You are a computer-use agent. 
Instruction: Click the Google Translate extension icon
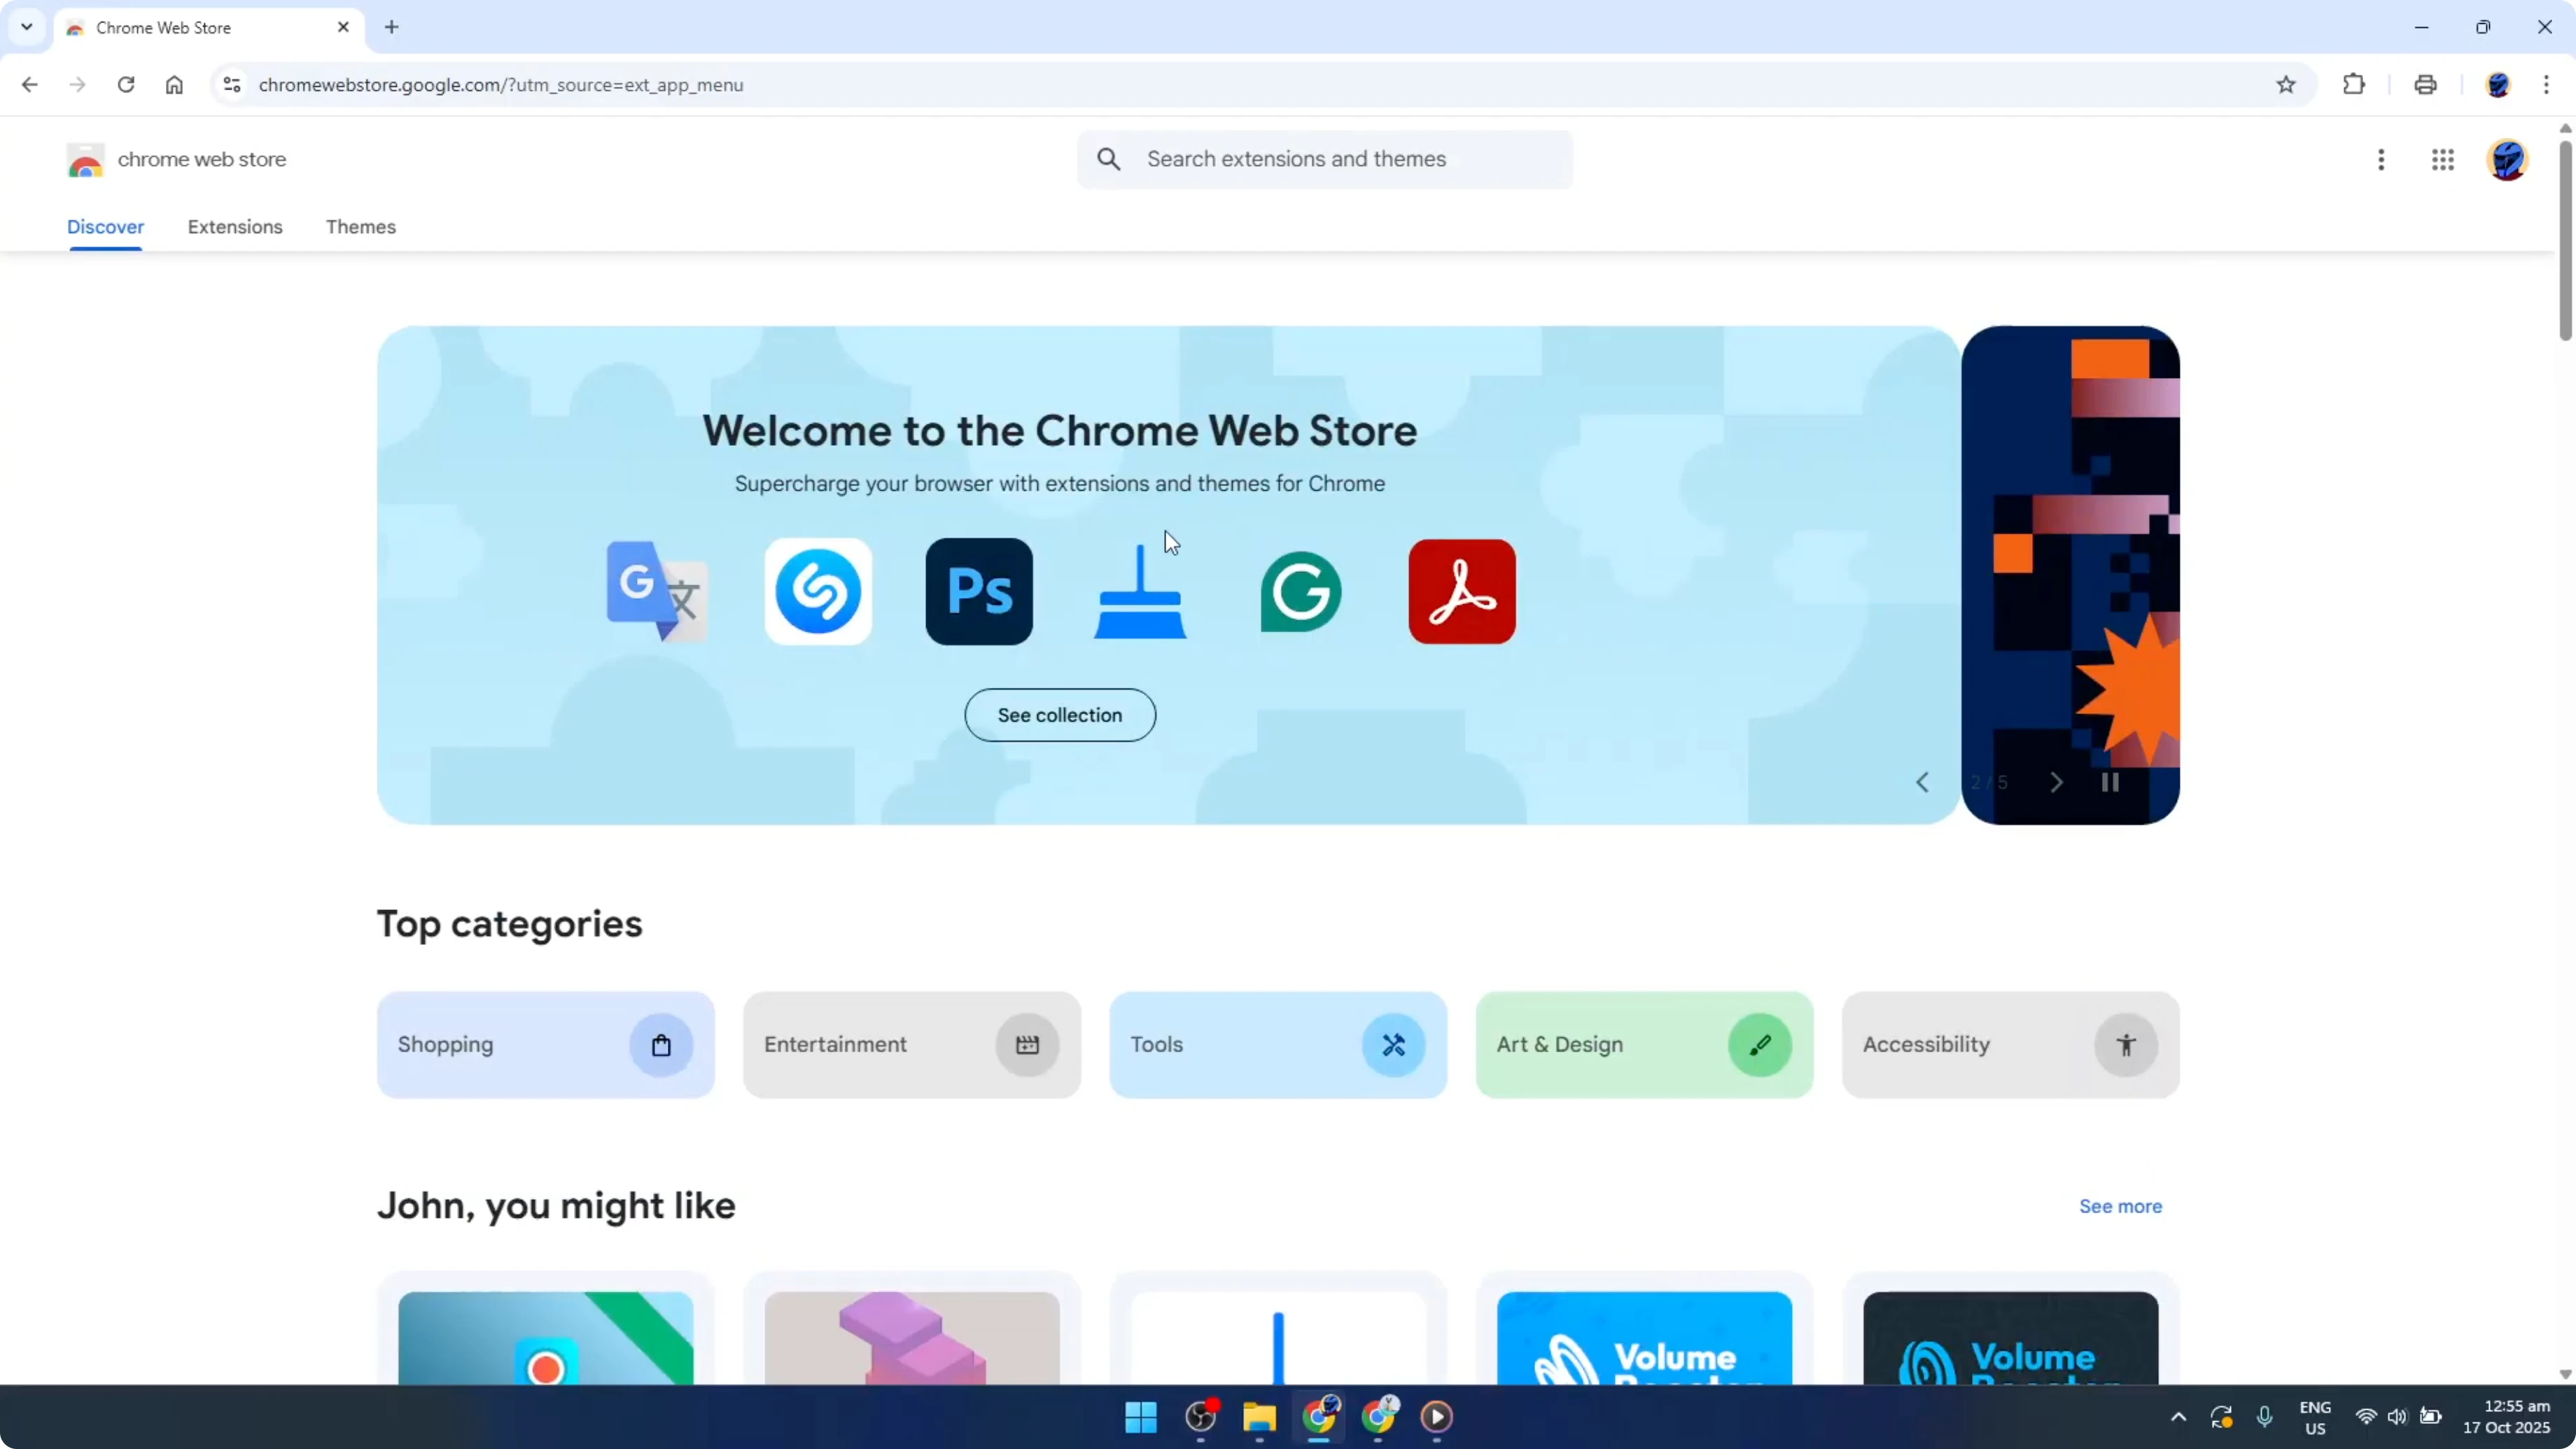(x=657, y=591)
